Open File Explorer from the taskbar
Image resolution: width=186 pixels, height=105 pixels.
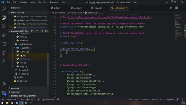7,103
